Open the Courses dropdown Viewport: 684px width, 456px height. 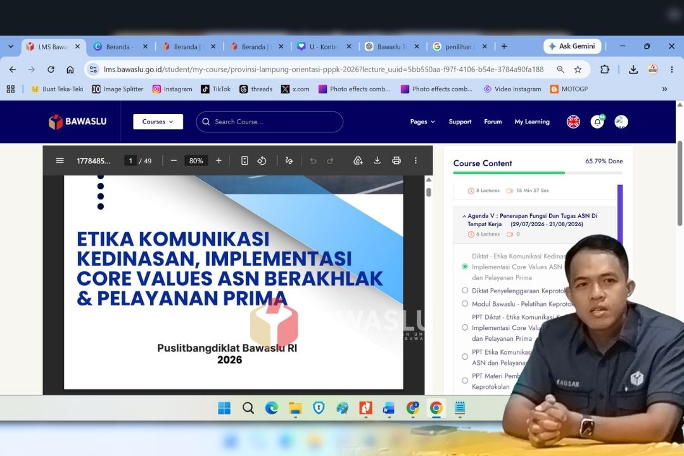(x=158, y=122)
